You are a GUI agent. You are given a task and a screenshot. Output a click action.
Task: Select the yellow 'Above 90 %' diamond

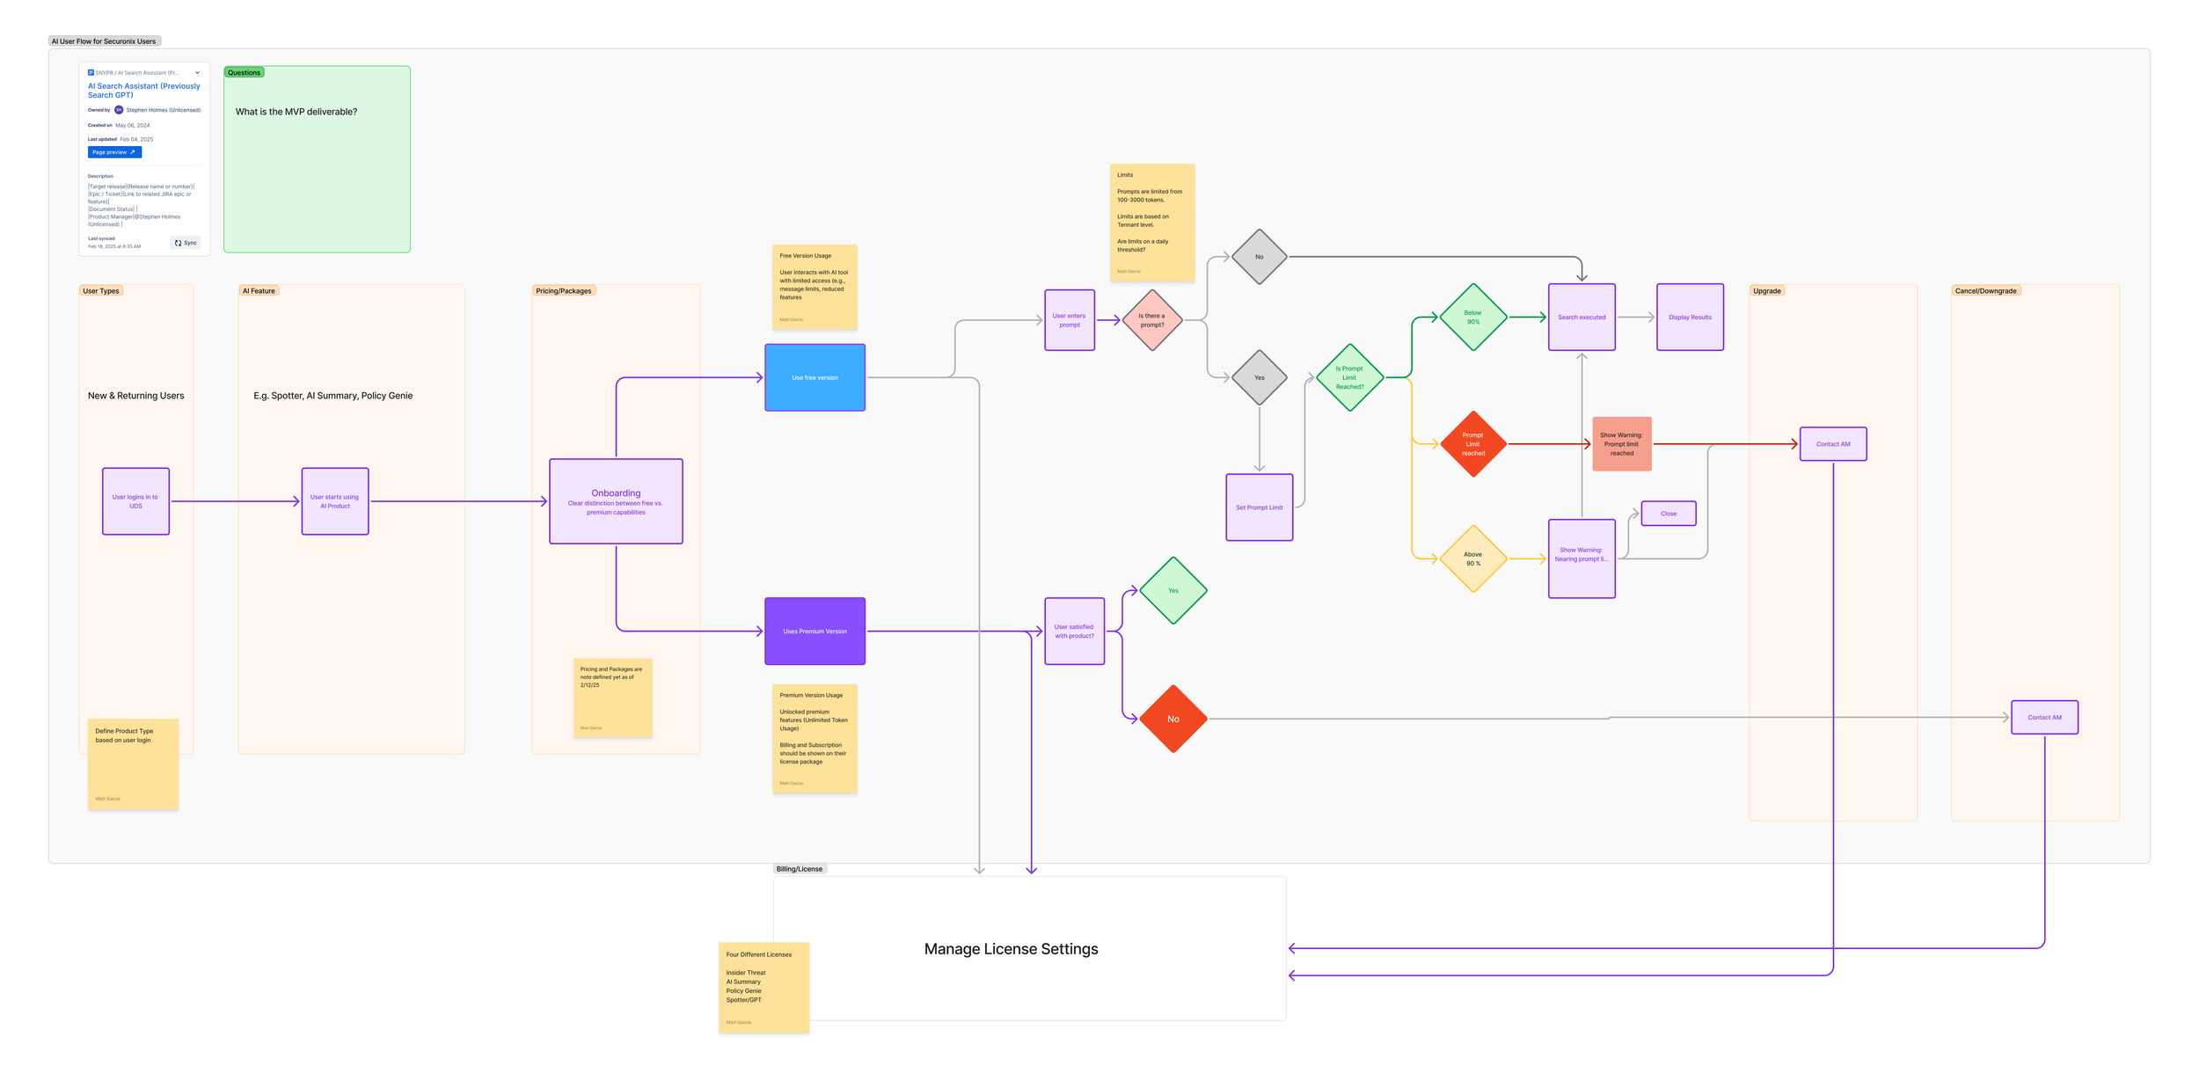click(x=1472, y=559)
